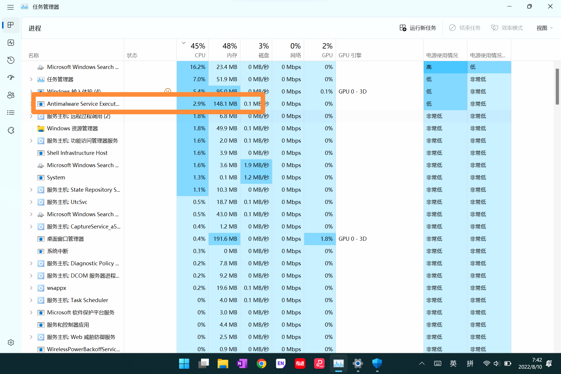Open the notification bell icon
The height and width of the screenshot is (374, 561).
(x=549, y=363)
